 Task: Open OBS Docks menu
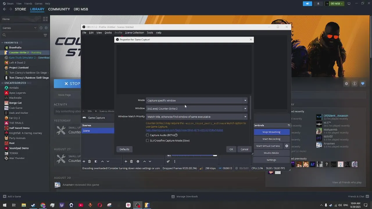pyautogui.click(x=108, y=33)
